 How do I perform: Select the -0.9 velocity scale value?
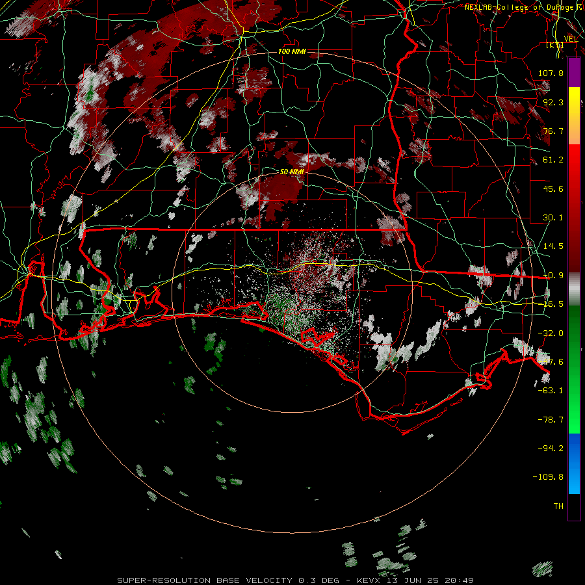553,276
